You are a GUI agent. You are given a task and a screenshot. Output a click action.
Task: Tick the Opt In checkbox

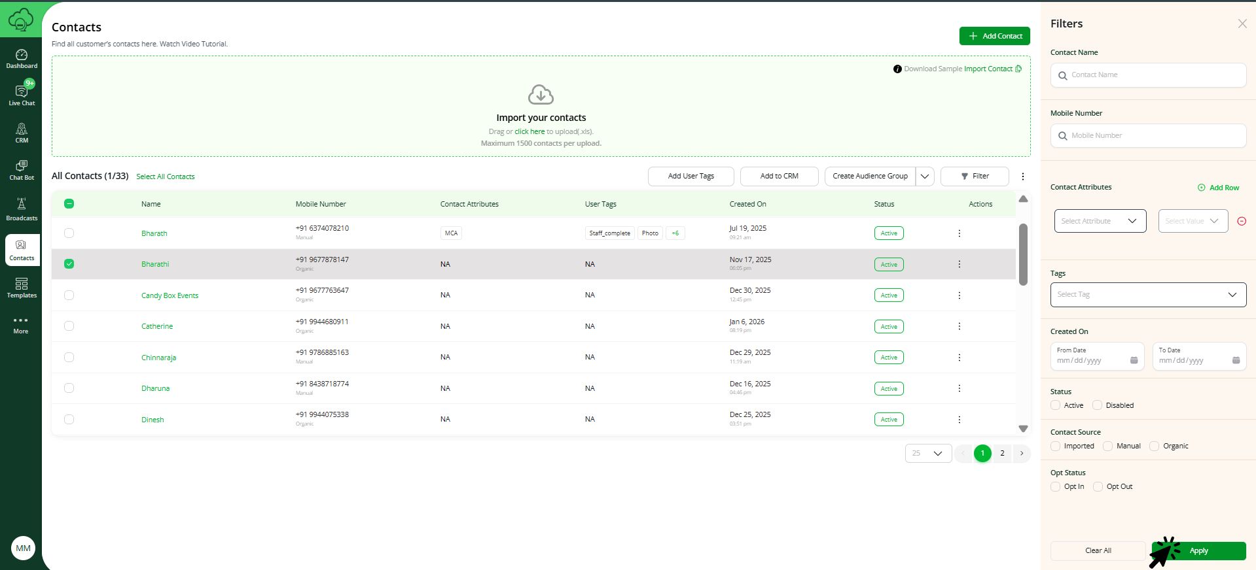tap(1056, 487)
